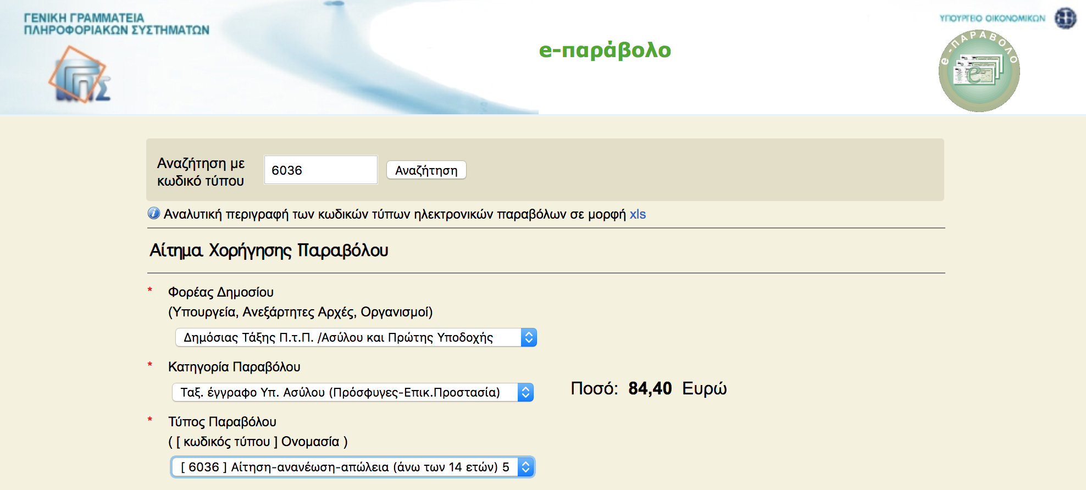The height and width of the screenshot is (490, 1086).
Task: Expand the Κατηγορία Παραβόλου dropdown
Action: 352,392
